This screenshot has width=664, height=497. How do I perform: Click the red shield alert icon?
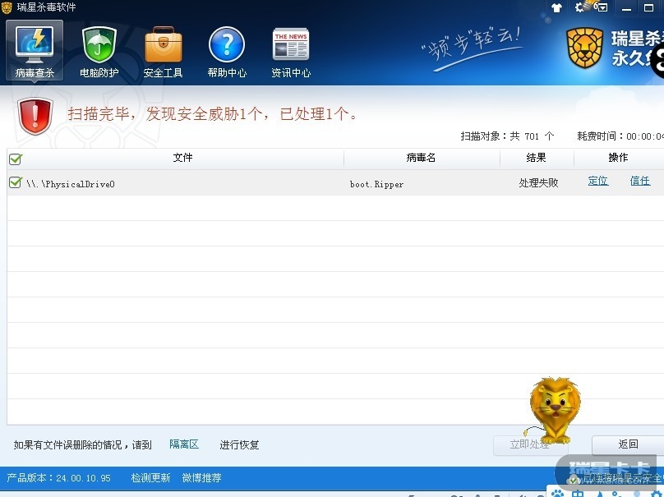[x=35, y=116]
